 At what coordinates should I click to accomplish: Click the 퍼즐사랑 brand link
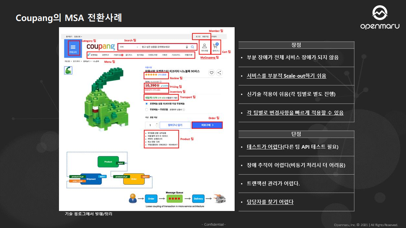click(148, 67)
